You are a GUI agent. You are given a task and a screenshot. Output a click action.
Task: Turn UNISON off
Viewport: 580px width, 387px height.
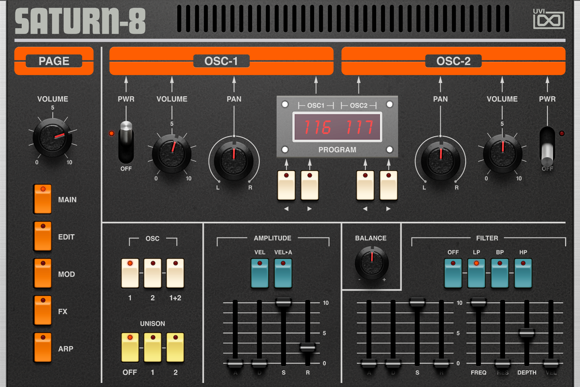coord(130,347)
